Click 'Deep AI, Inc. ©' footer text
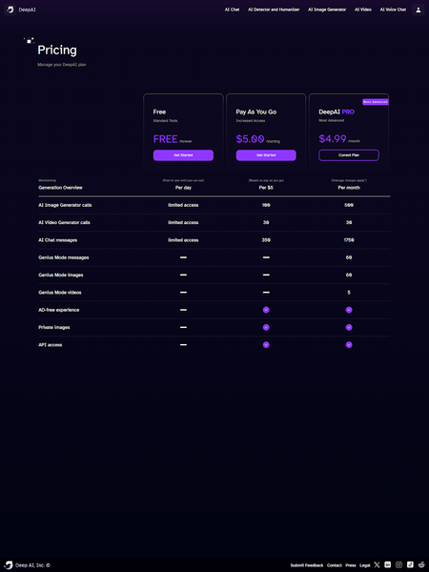 tap(32, 565)
